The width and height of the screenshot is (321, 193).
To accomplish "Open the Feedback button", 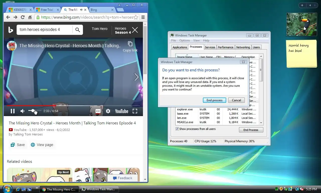I will click(x=123, y=178).
